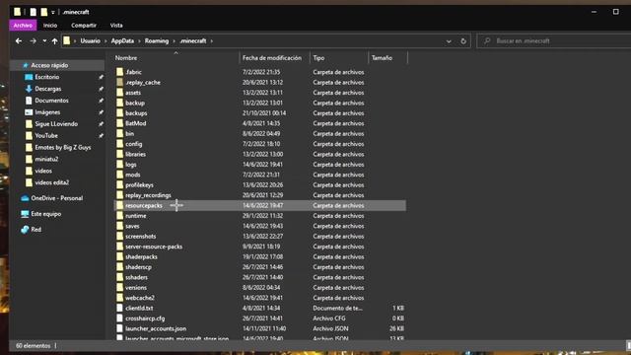The image size is (631, 355).
Task: Select the server-resource-packs folder name
Action: click(154, 247)
